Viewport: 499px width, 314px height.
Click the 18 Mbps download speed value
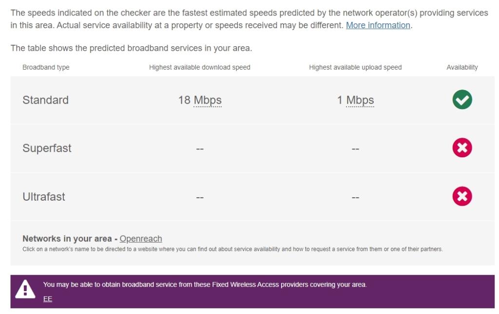200,100
